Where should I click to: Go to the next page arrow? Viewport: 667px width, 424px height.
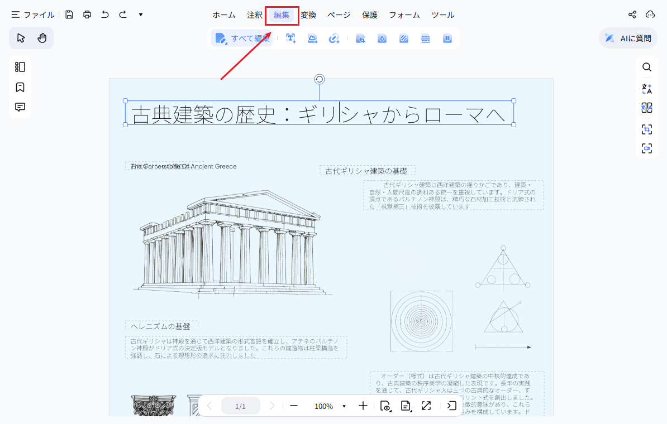pos(272,406)
